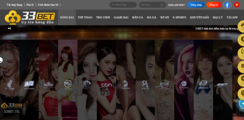Screen dimensions: 244x120
Task: Open the eBET provider logo
Action: click(223, 85)
